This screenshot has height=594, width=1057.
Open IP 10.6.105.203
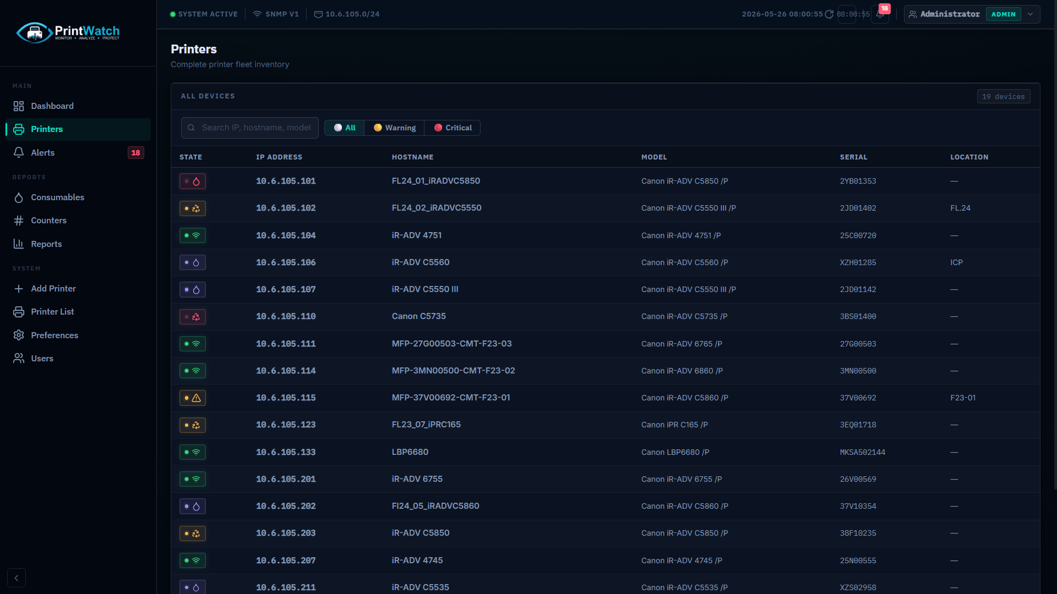tap(286, 533)
